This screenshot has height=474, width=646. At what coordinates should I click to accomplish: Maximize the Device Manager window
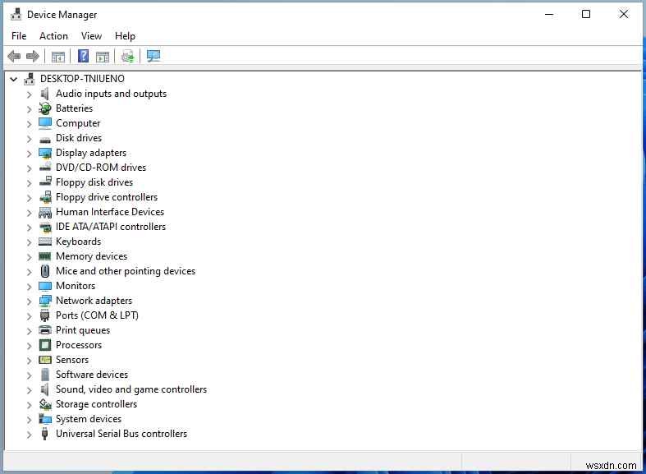pos(586,14)
